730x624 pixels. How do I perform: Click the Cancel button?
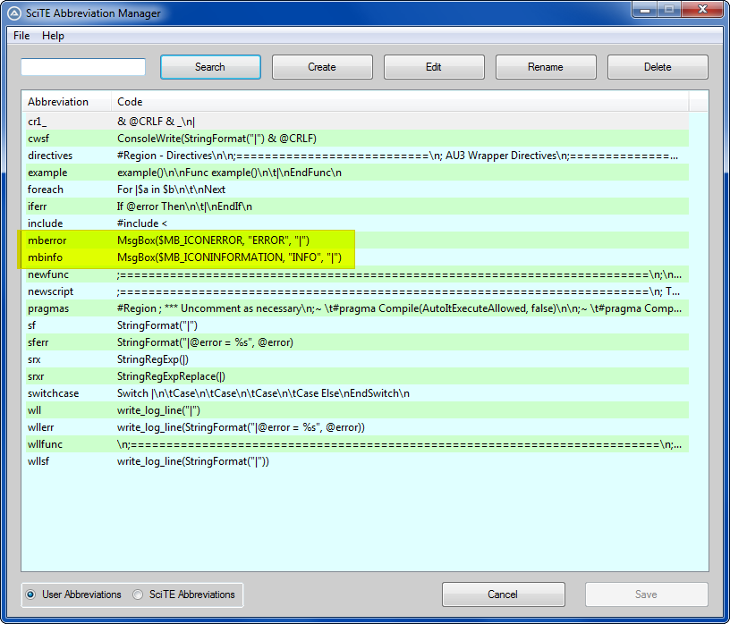[504, 594]
